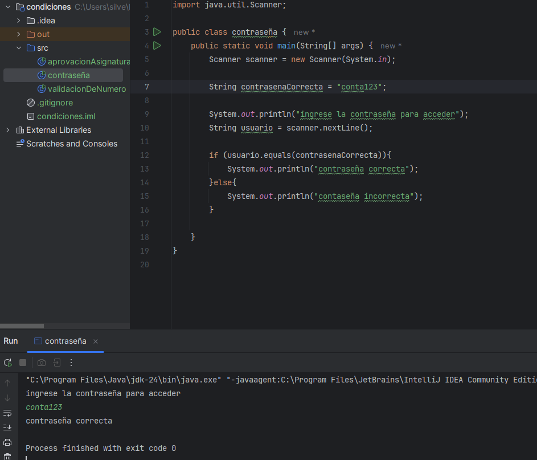Click the down arrow in console sidebar
The image size is (537, 460).
(7, 398)
